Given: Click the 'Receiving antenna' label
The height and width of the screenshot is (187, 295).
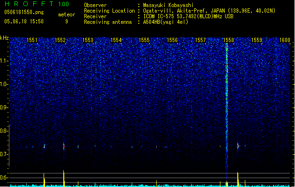Looking at the screenshot, I should [x=108, y=22].
